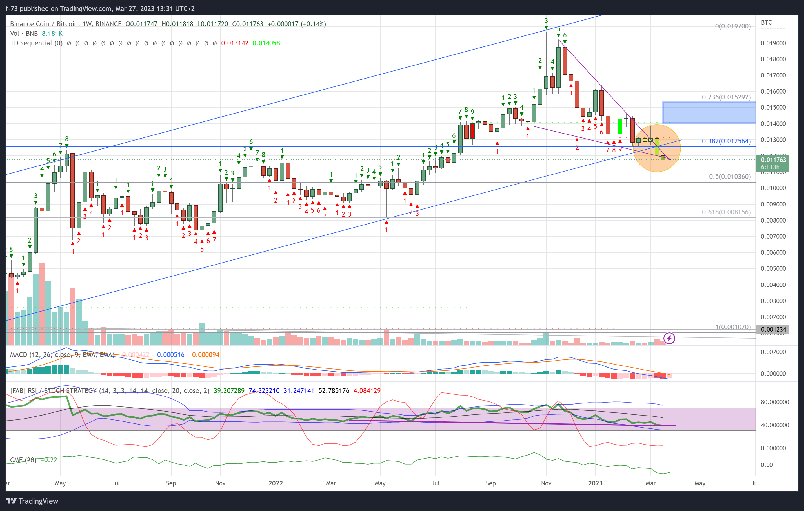Click the BTC currency label on price axis
This screenshot has height=511, width=804.
pyautogui.click(x=766, y=22)
